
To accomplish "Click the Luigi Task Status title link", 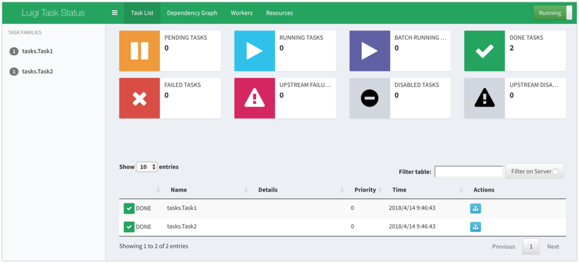I will pyautogui.click(x=53, y=13).
